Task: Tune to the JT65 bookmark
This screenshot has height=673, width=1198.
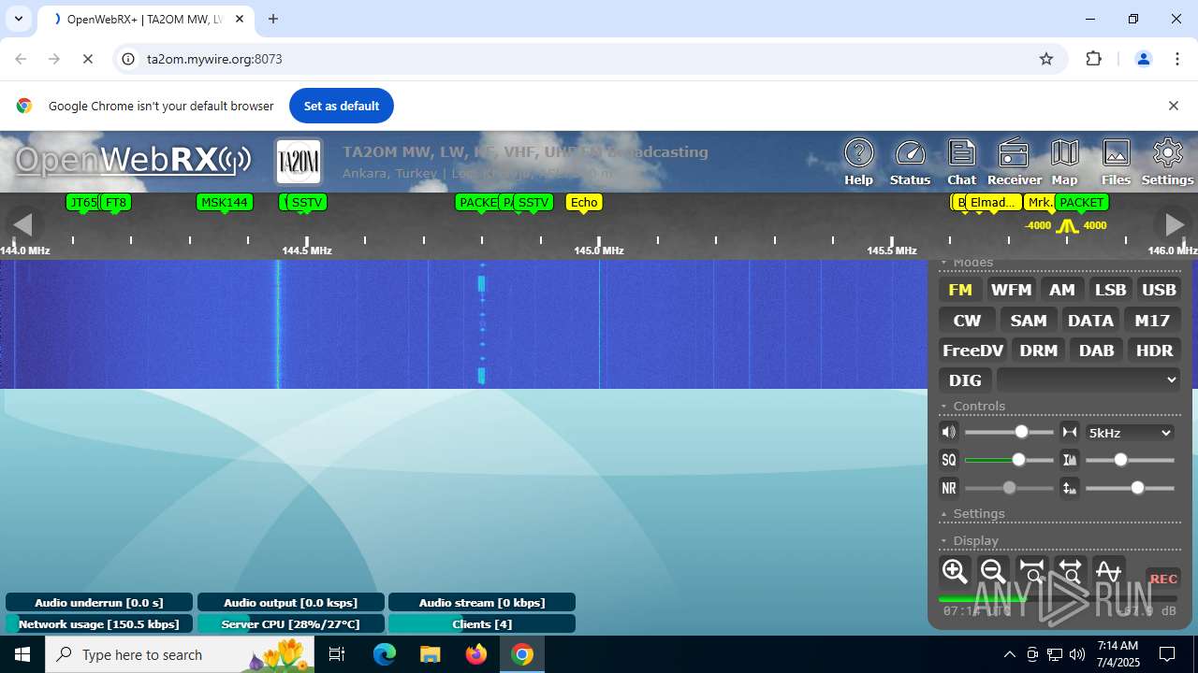Action: pos(82,202)
